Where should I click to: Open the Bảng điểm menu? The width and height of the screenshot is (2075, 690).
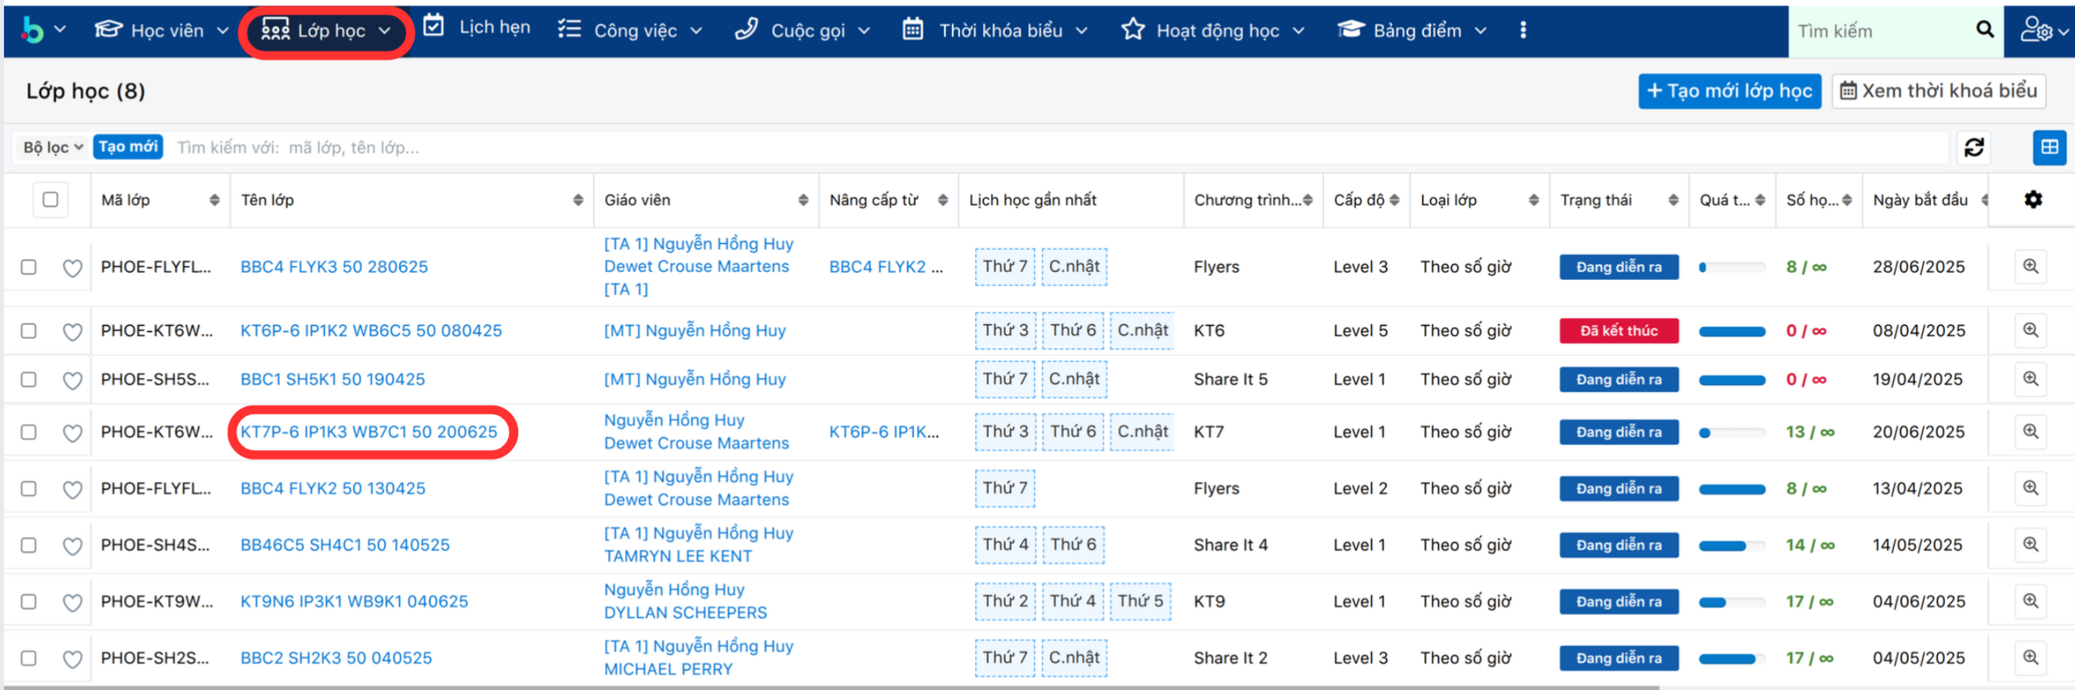[1411, 31]
